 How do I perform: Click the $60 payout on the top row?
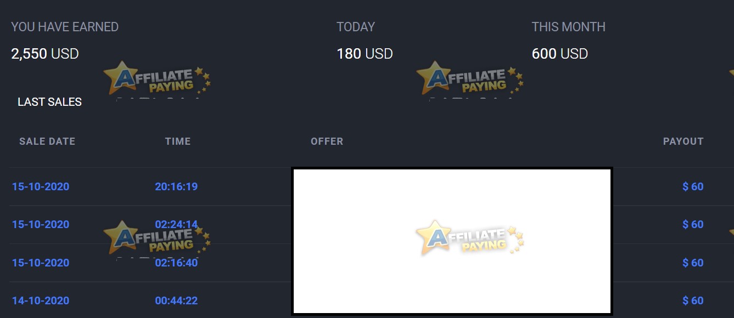click(x=693, y=186)
